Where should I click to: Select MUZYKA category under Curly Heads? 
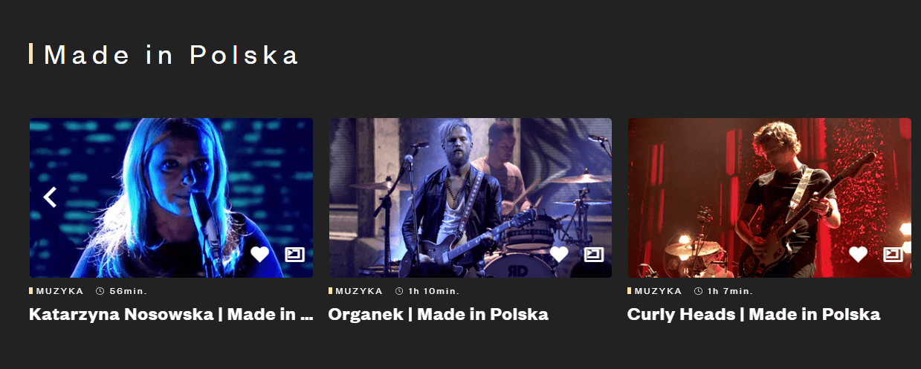pyautogui.click(x=658, y=291)
